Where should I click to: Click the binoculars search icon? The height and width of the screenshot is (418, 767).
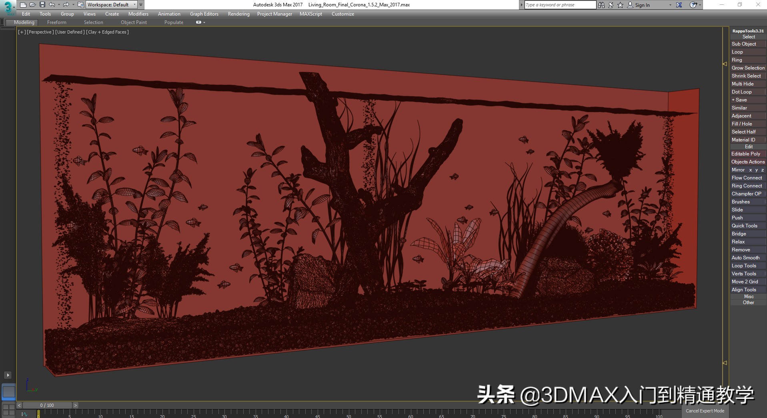[x=601, y=5]
